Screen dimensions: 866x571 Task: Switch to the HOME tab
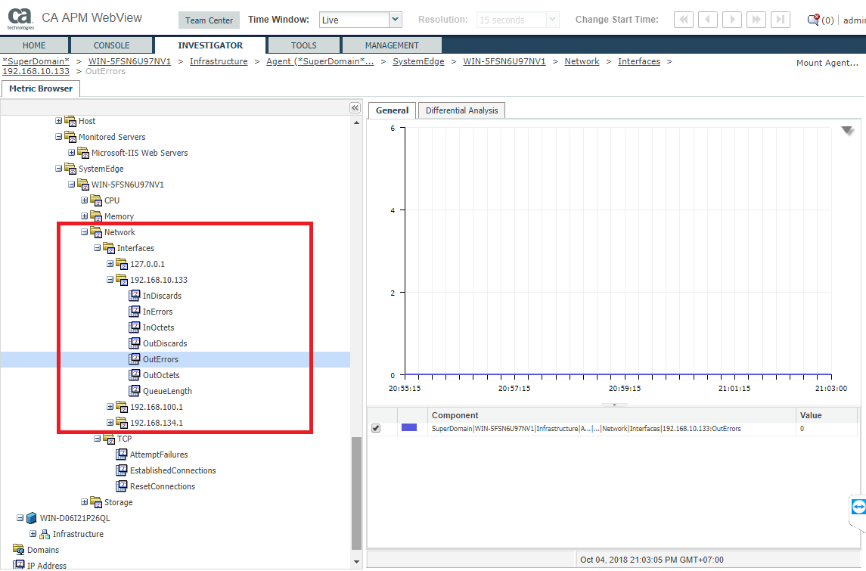click(x=34, y=45)
